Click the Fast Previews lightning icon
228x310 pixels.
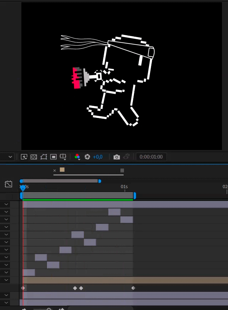24,157
